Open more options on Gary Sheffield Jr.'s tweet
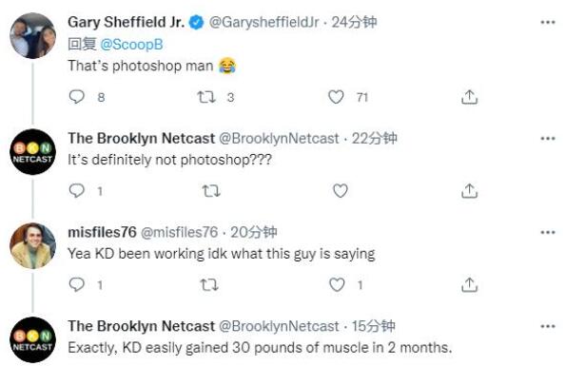 coord(548,23)
